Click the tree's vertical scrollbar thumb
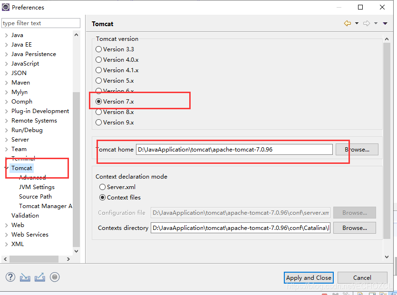Screen dimensions: 397x295 coord(76,169)
